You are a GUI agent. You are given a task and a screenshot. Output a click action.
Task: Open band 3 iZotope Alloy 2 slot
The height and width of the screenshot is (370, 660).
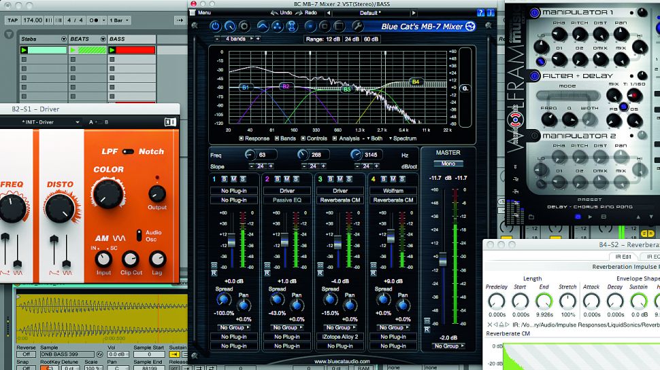(x=340, y=337)
